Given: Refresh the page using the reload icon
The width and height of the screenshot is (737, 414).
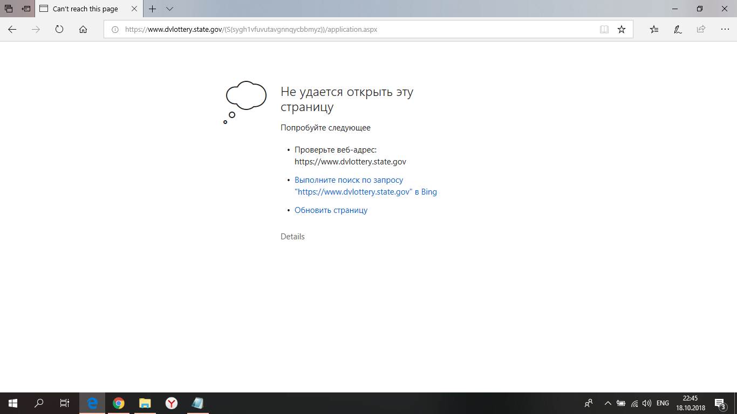Looking at the screenshot, I should (x=59, y=30).
